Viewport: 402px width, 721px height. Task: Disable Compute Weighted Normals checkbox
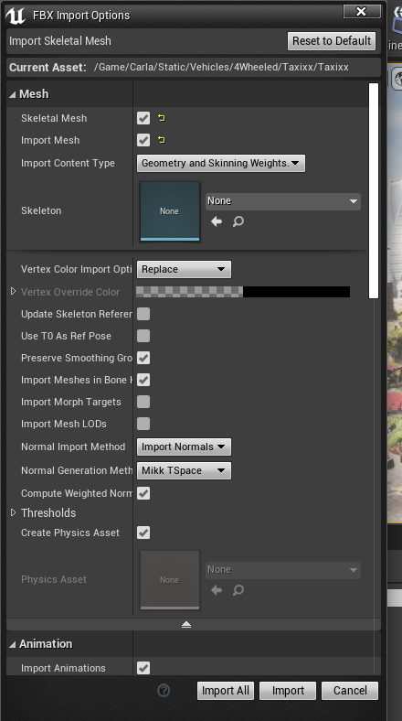click(x=143, y=493)
